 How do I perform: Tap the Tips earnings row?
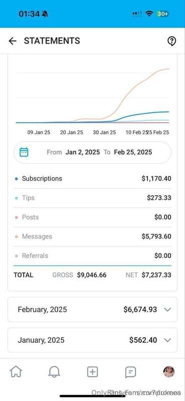(x=92, y=198)
